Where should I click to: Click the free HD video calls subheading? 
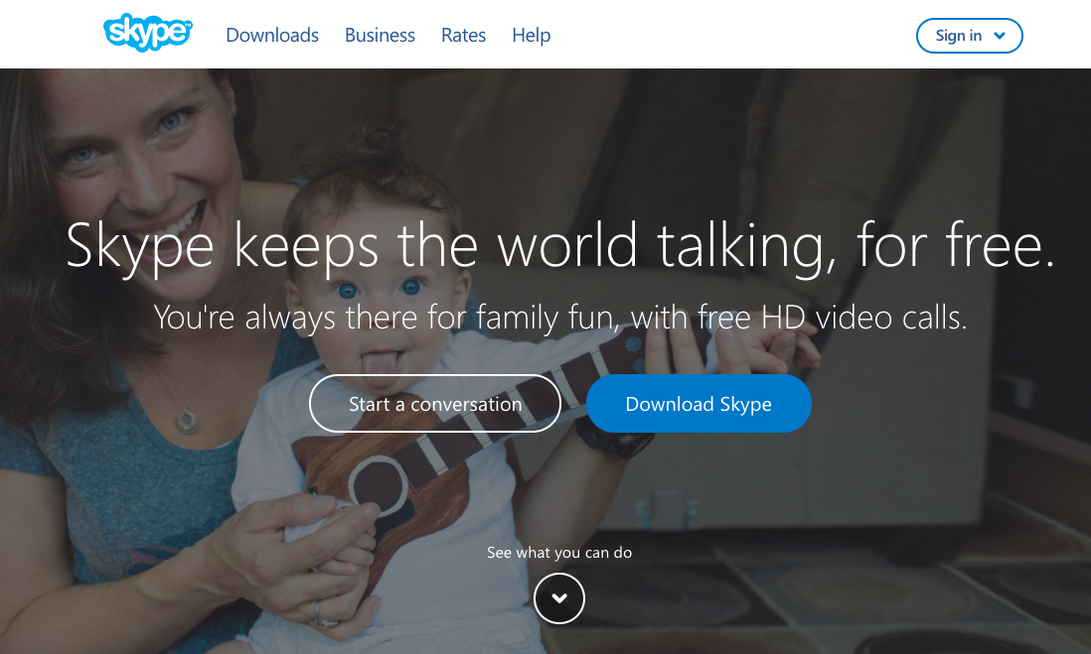(559, 318)
